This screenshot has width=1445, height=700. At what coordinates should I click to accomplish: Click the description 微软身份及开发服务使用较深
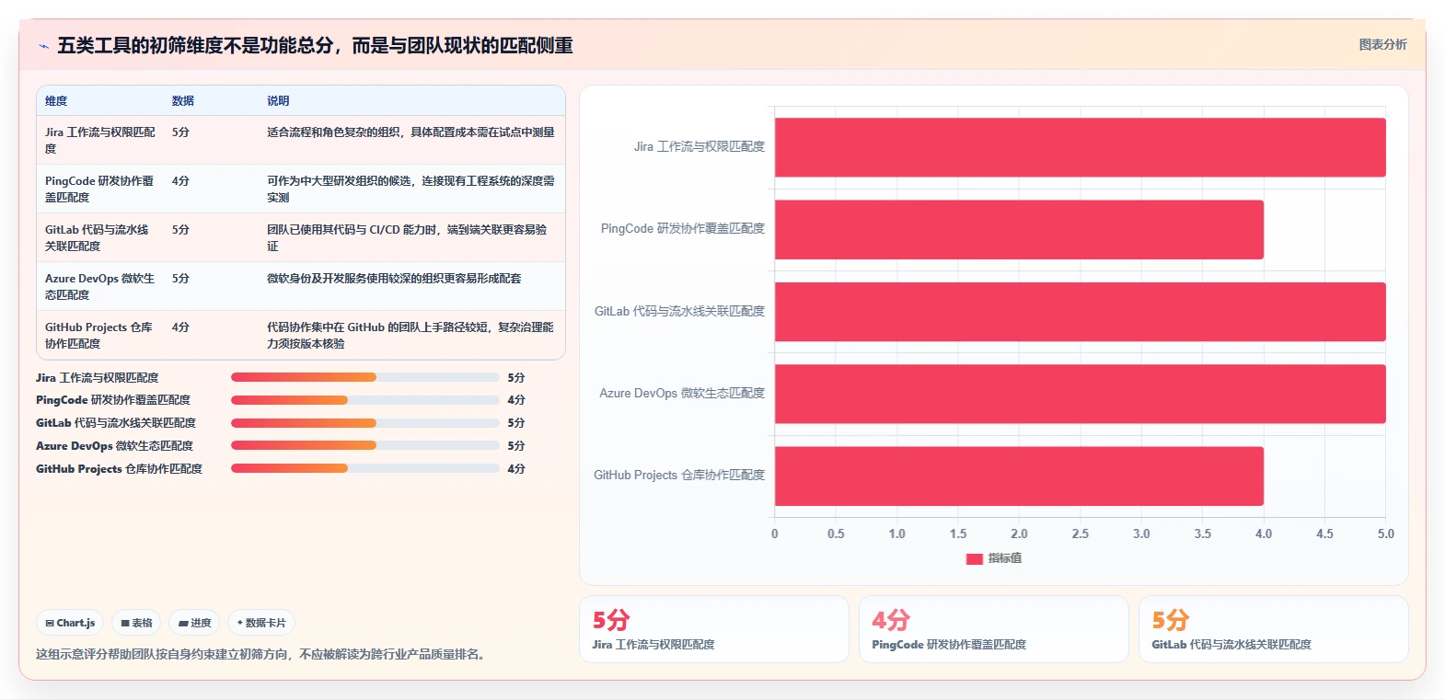pos(394,279)
